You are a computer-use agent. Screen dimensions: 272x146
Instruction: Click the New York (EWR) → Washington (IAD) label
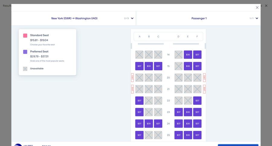(x=74, y=18)
